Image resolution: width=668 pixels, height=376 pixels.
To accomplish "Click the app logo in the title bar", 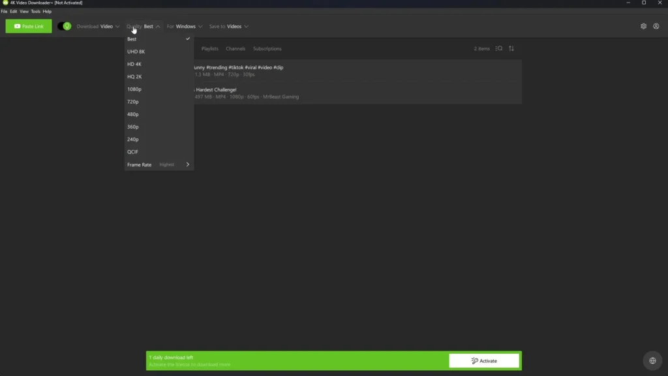I will pyautogui.click(x=4, y=3).
